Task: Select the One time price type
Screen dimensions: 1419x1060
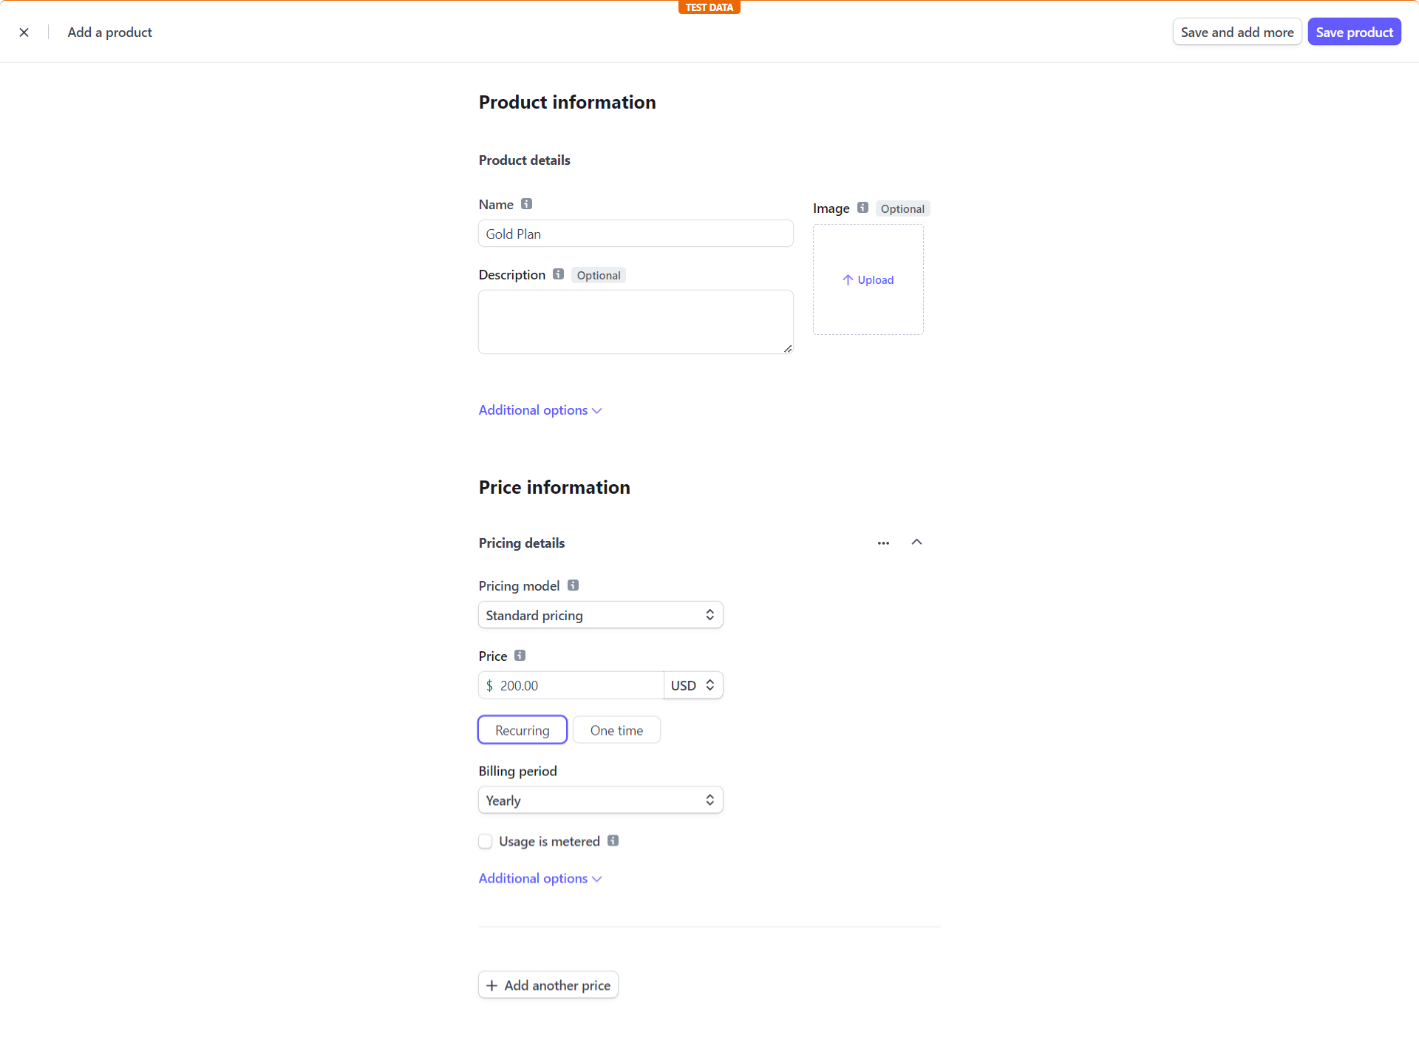Action: 616,730
